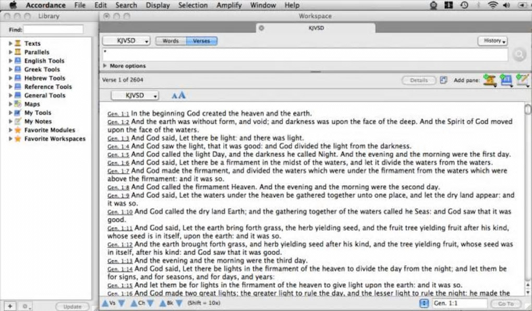Image resolution: width=532 pixels, height=311 pixels.
Task: Click the plus button in Library footer
Action: [x=10, y=306]
